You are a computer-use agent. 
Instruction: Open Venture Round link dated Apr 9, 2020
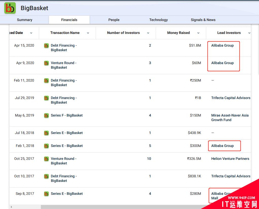tap(64, 65)
